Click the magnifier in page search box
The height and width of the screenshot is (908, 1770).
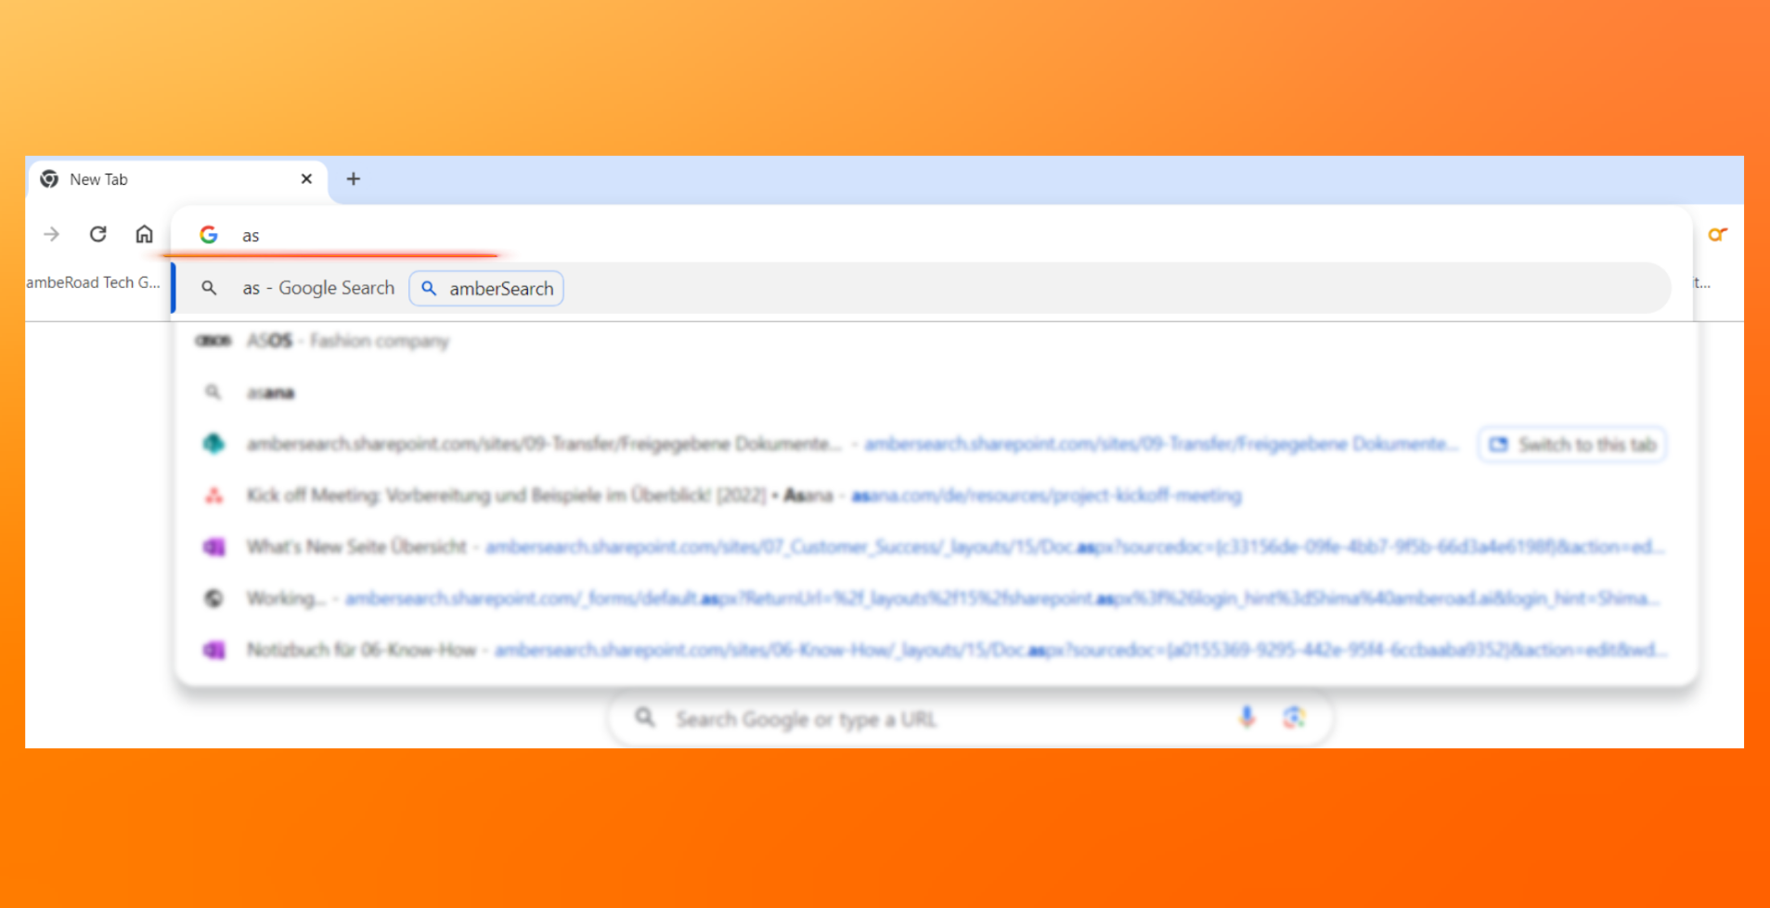coord(645,718)
